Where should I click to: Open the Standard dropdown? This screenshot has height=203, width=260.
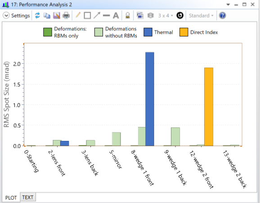tap(201, 16)
